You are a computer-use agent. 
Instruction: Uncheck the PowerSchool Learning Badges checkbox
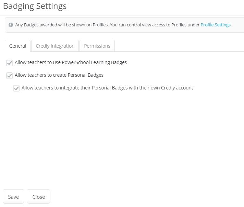pos(10,63)
